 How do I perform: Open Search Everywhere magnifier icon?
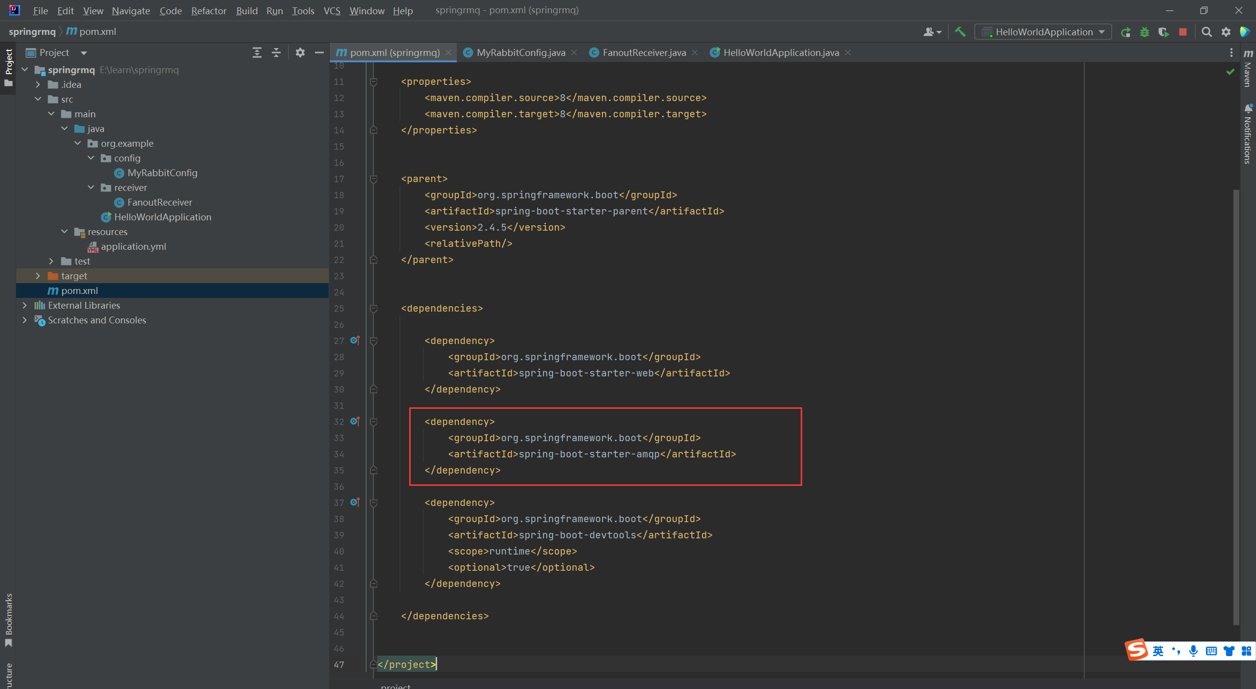tap(1206, 31)
